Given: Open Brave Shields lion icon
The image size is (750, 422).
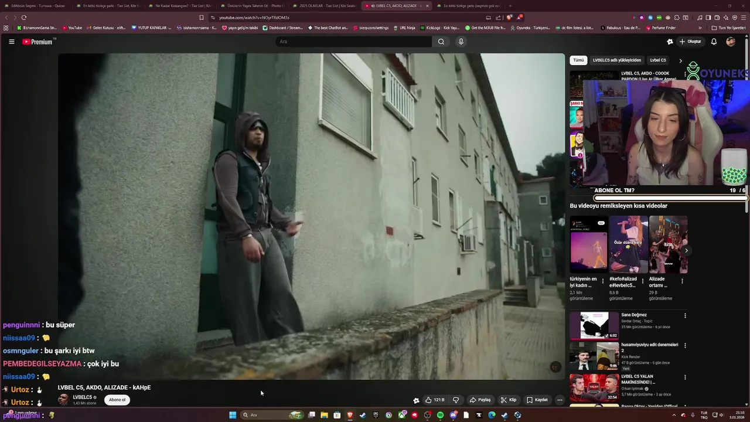Looking at the screenshot, I should [x=509, y=18].
